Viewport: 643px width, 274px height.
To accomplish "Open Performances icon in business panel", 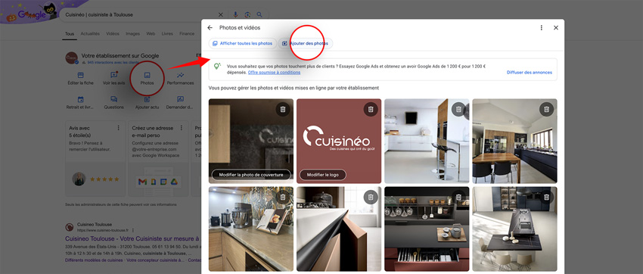I will (x=180, y=79).
